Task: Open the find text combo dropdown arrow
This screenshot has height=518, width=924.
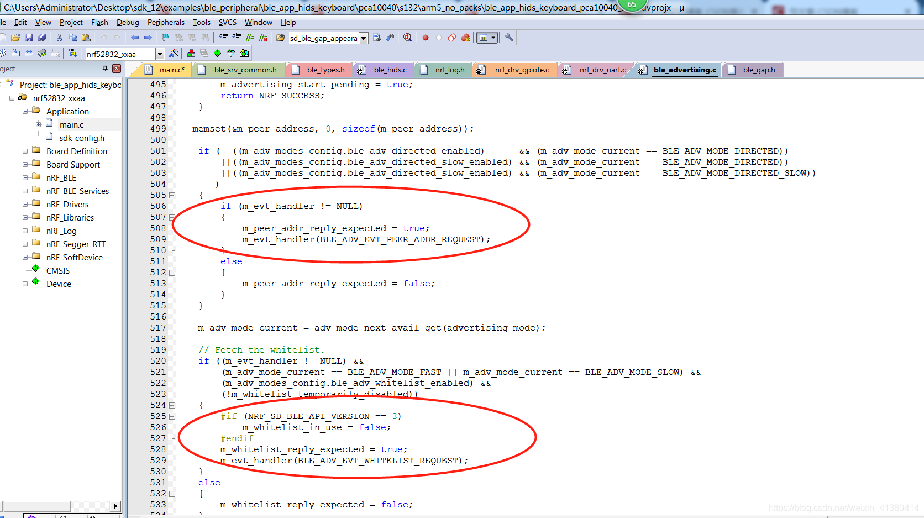Action: (364, 38)
